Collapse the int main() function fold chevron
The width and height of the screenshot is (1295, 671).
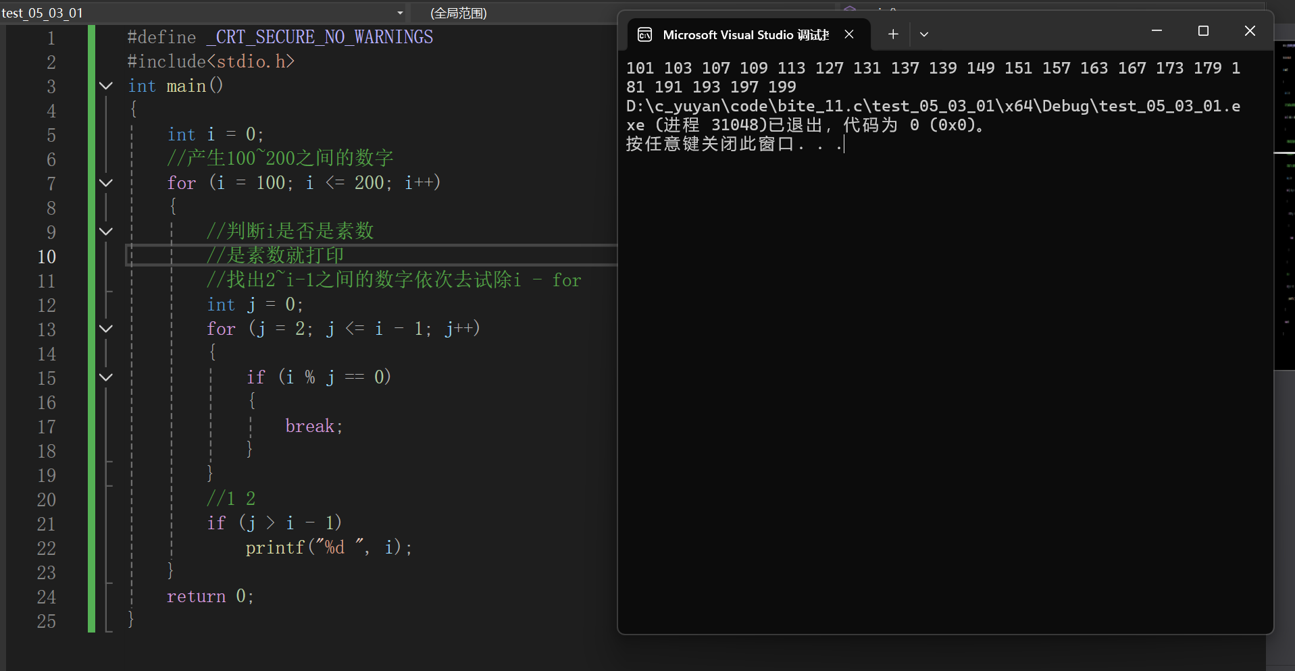tap(106, 86)
